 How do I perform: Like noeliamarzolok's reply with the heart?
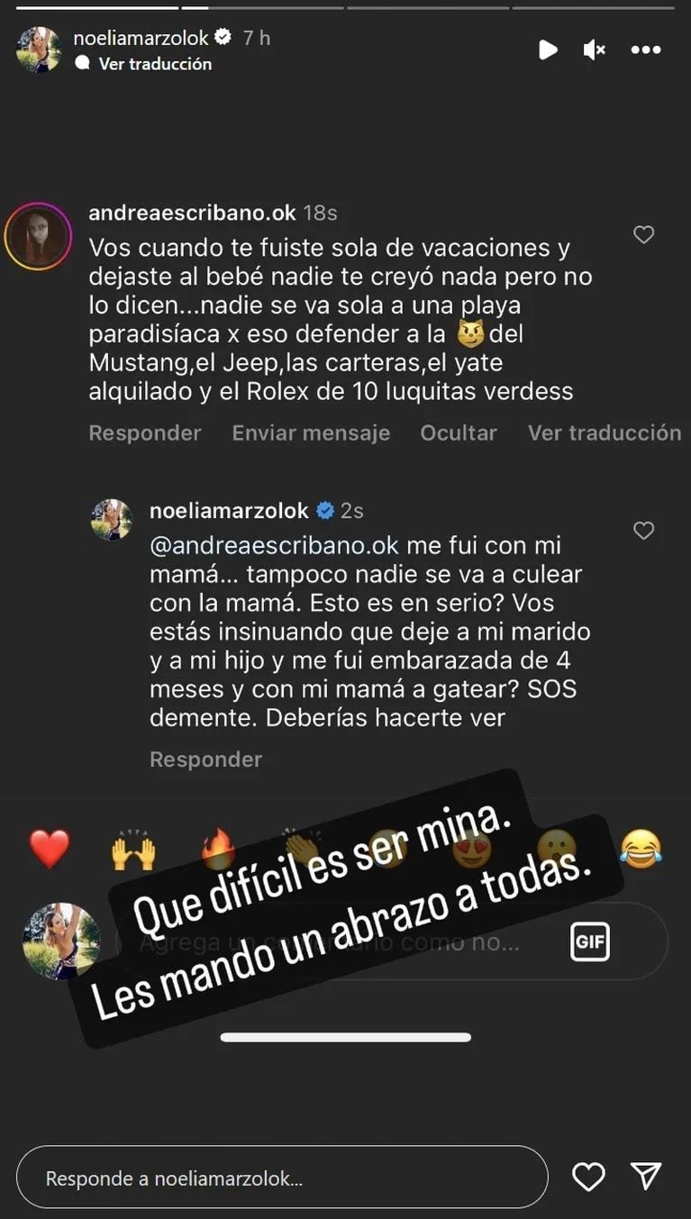click(x=643, y=532)
